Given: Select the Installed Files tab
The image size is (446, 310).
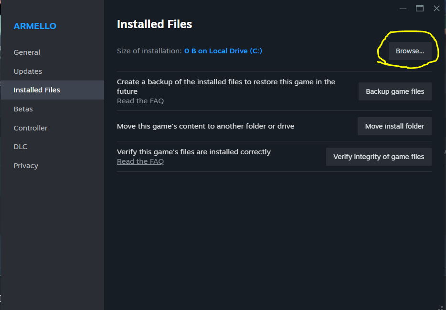Looking at the screenshot, I should tap(53, 90).
